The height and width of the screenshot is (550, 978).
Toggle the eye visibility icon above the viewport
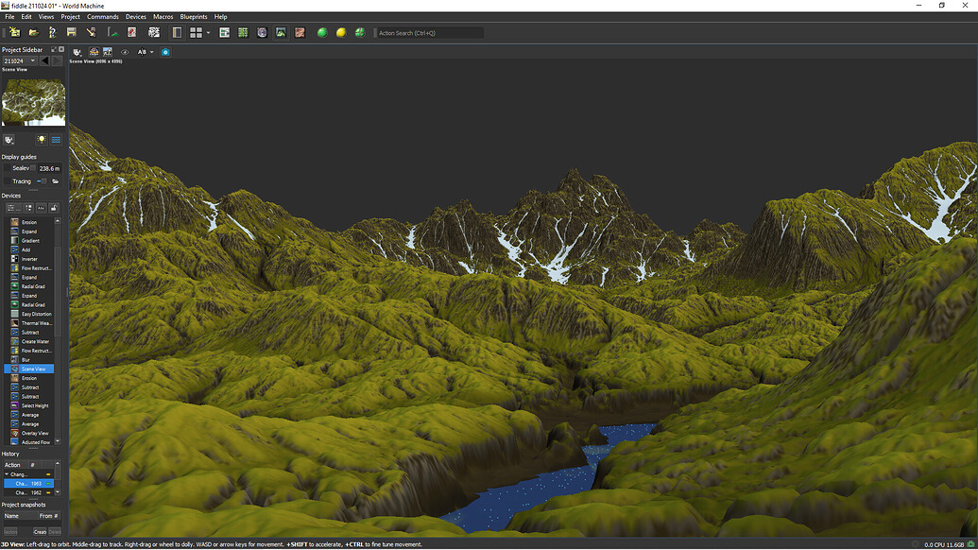click(x=124, y=52)
